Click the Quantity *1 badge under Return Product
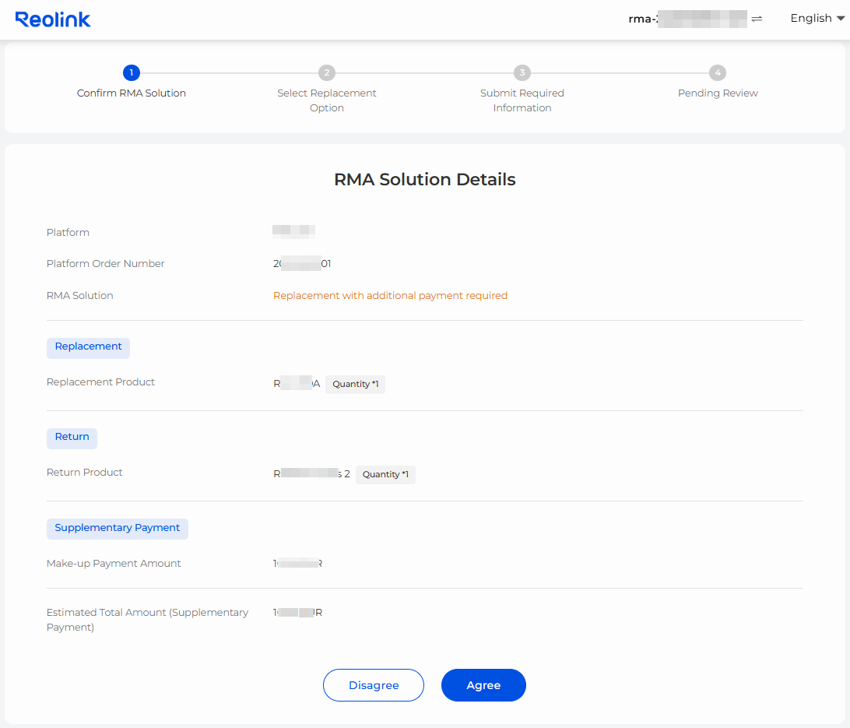Image resolution: width=850 pixels, height=728 pixels. pos(385,474)
